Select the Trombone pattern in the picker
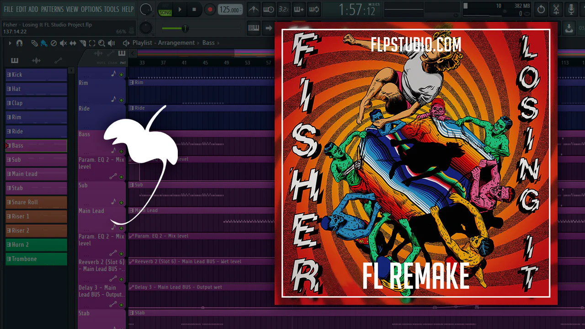The image size is (585, 329). click(36, 259)
